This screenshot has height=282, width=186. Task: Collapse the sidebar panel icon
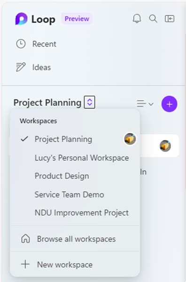click(170, 18)
